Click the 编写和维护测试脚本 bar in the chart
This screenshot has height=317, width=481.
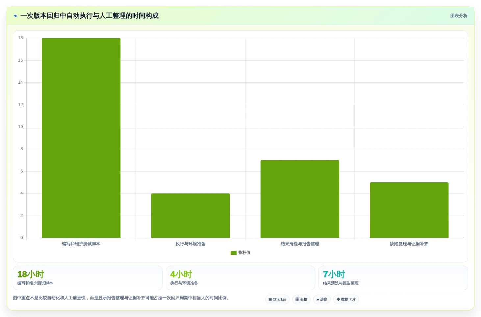[81, 138]
